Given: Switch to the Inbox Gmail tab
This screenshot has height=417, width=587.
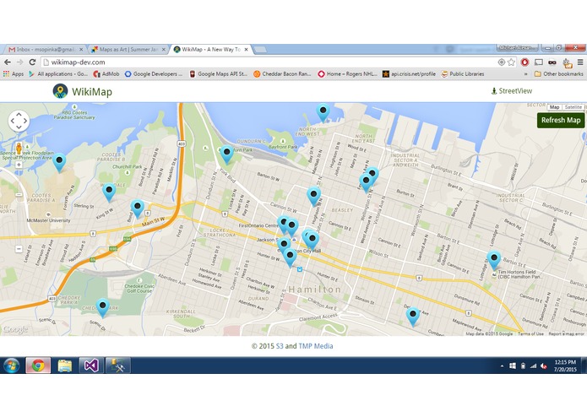Looking at the screenshot, I should coord(46,49).
